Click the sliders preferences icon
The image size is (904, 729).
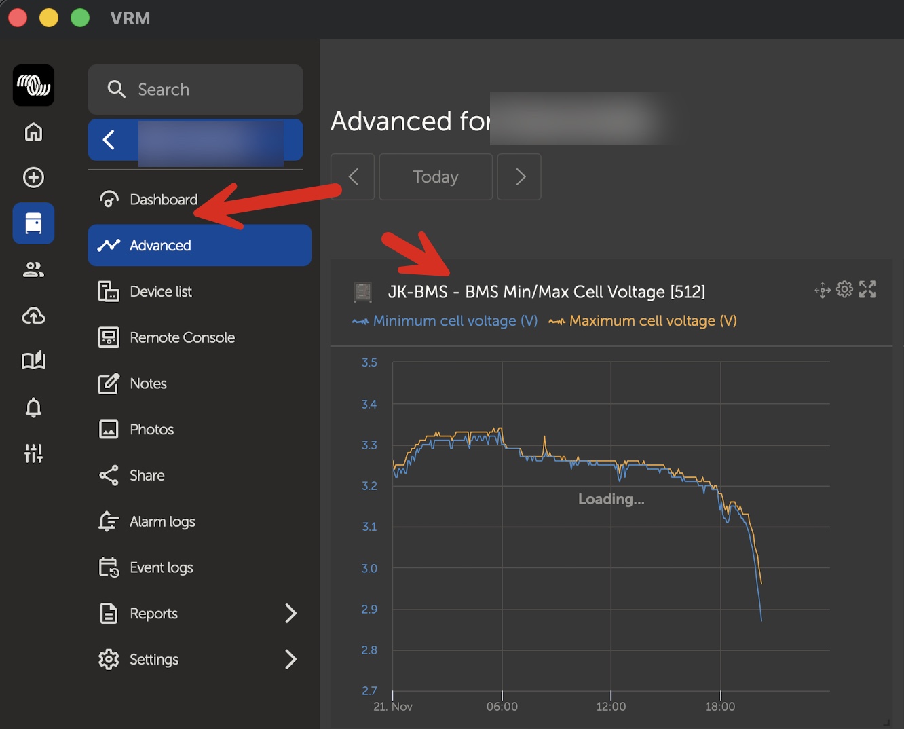point(33,453)
